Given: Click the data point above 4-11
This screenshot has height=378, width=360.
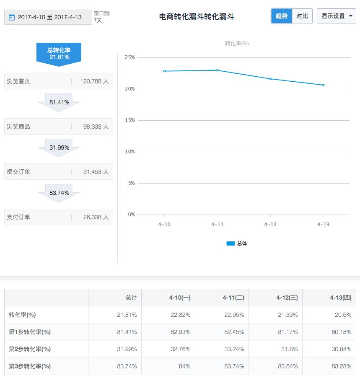Looking at the screenshot, I should click(218, 70).
